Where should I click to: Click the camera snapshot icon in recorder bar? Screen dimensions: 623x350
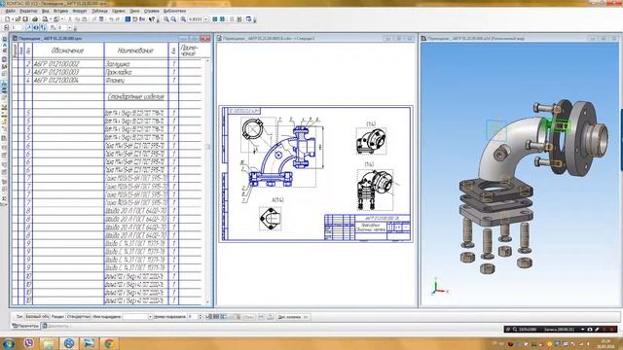(x=590, y=330)
